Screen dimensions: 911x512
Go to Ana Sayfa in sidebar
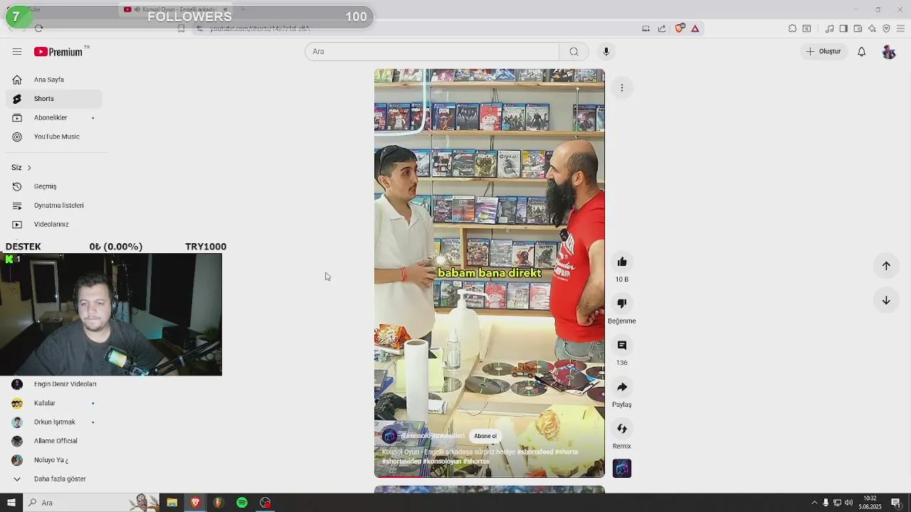pos(54,80)
